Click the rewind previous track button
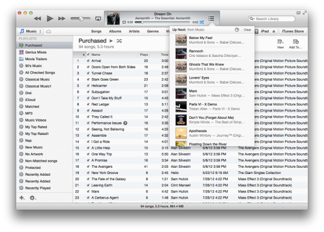The width and height of the screenshot is (324, 232). coord(37,19)
